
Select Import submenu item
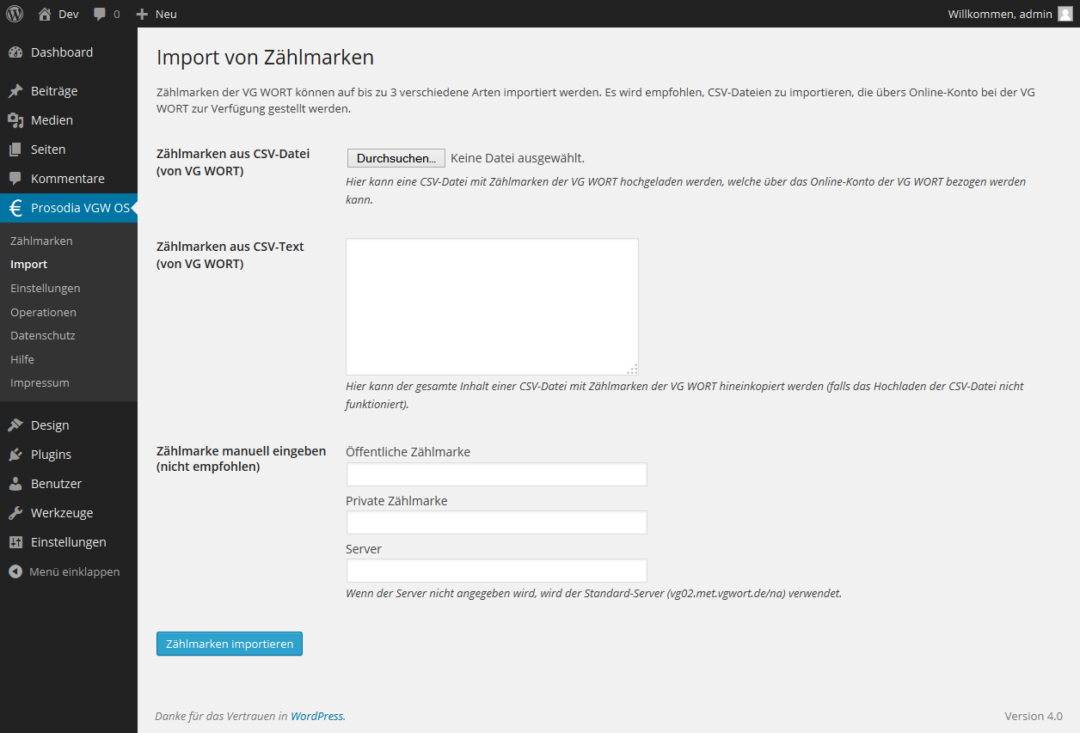coord(28,265)
